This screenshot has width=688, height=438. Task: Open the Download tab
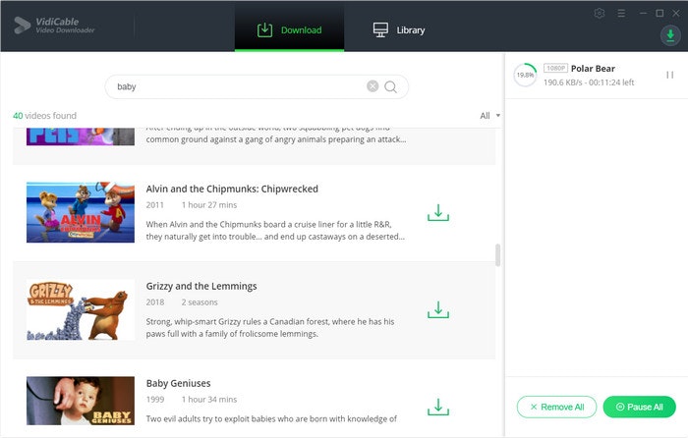click(x=289, y=29)
